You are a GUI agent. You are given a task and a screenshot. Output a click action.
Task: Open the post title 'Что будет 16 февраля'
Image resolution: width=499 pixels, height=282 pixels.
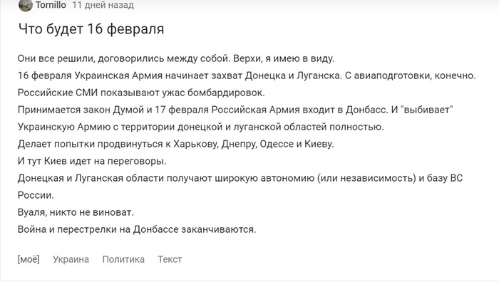[x=91, y=29]
